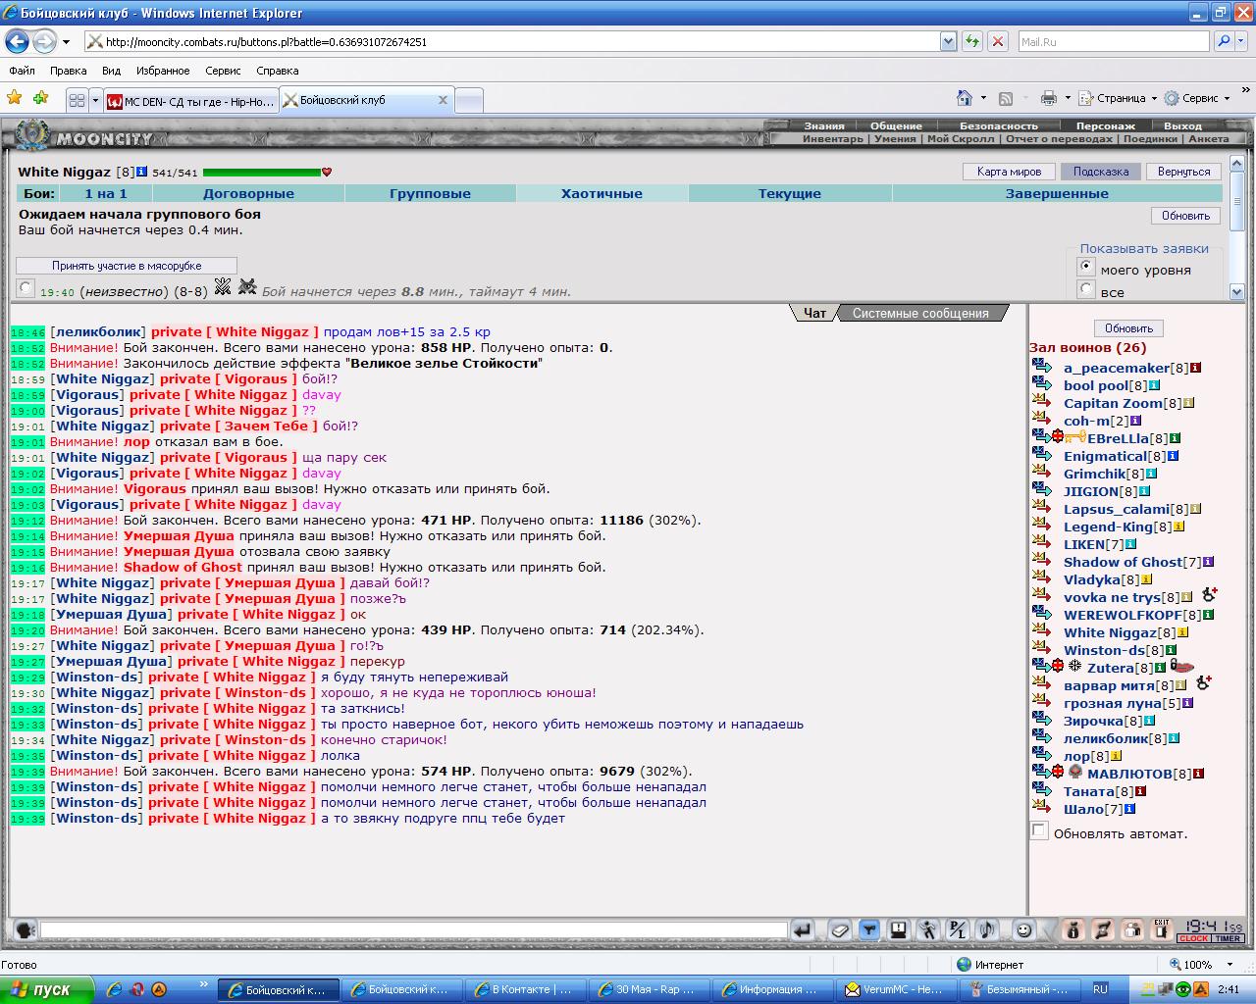Image resolution: width=1256 pixels, height=1004 pixels.
Task: Open the Quick Tabs grid icon
Action: [77, 100]
